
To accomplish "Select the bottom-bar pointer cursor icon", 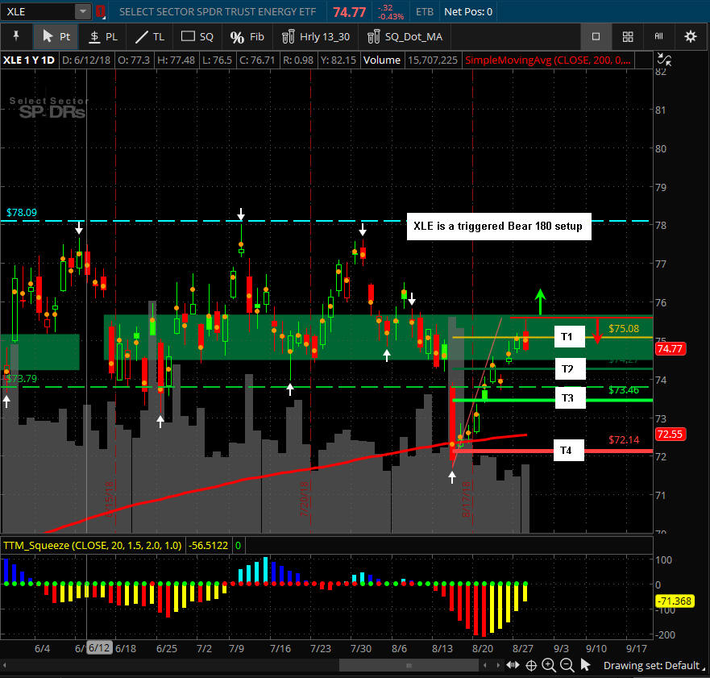I will point(585,665).
